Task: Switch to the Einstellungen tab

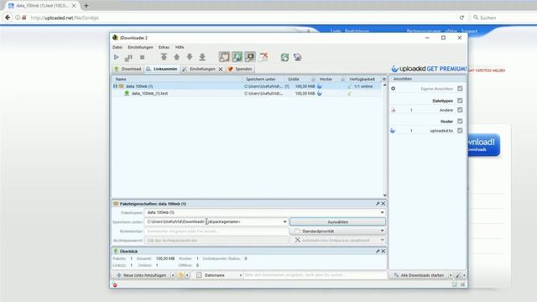Action: (x=202, y=69)
